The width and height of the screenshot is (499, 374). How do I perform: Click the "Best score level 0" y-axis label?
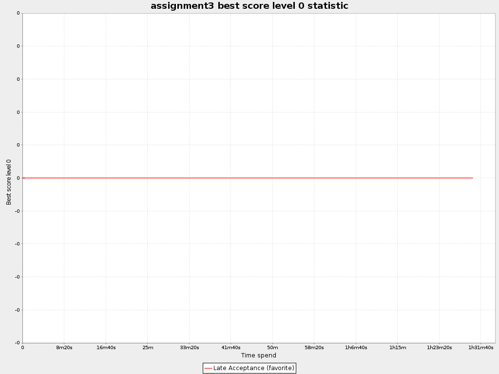[x=9, y=182]
